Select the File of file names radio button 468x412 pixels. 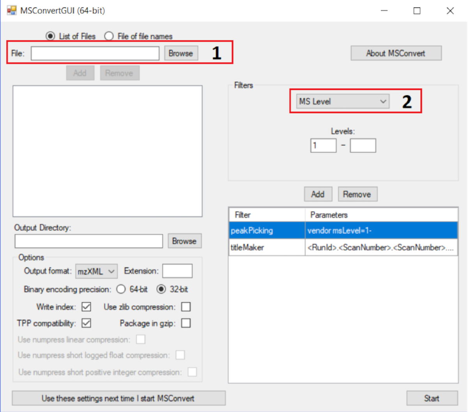109,36
